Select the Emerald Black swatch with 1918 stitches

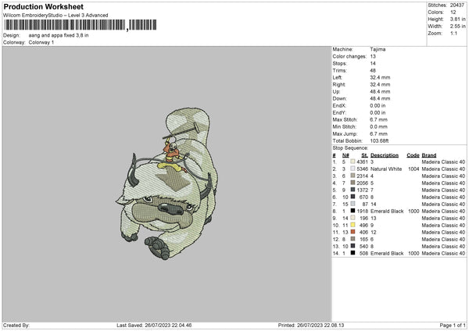click(353, 211)
